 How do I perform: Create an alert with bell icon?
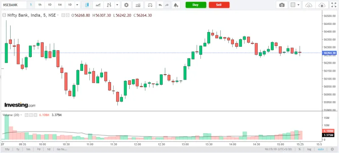176,5
